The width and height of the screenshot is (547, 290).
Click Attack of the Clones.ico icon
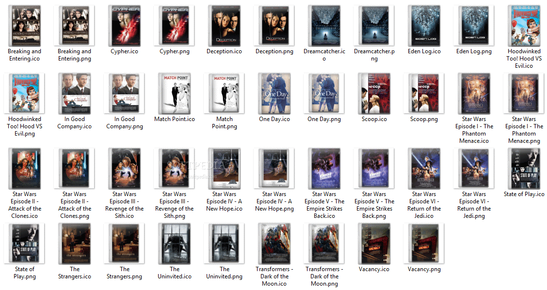point(24,168)
